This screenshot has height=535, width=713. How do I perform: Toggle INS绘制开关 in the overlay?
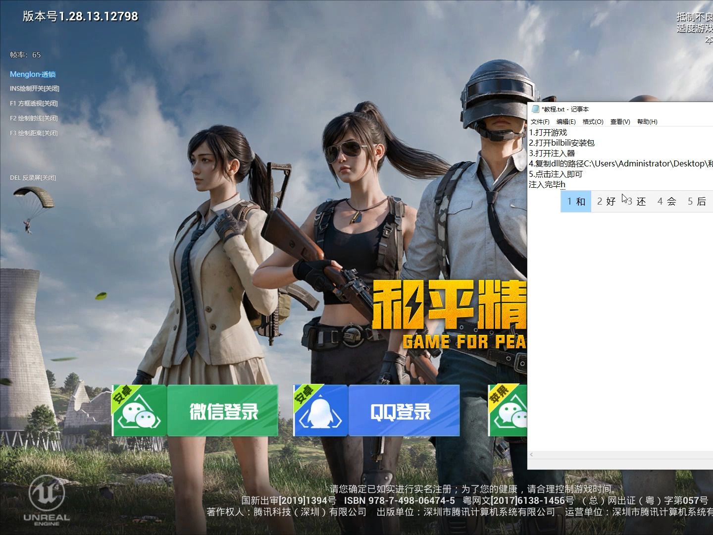(35, 89)
